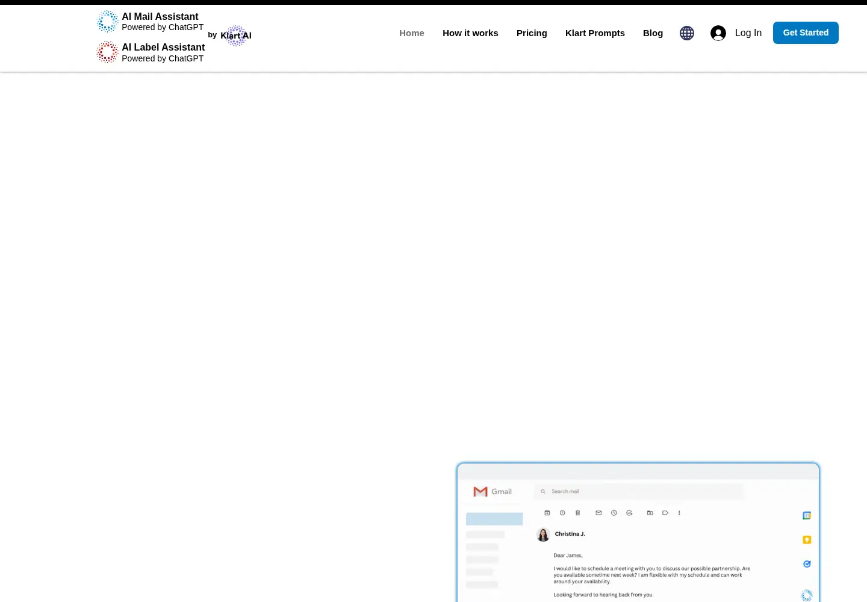Click the Gmail M logo in the preview

480,492
